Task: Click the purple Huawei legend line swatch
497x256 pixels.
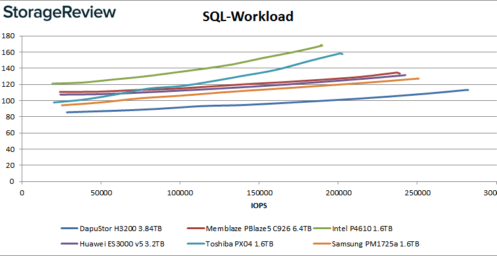Action: [69, 244]
